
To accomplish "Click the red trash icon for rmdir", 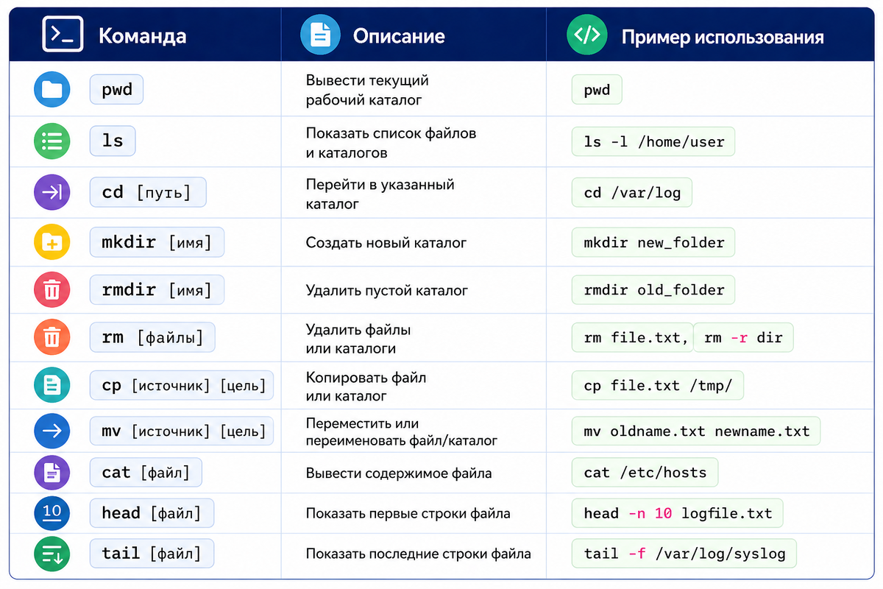I will coord(52,290).
